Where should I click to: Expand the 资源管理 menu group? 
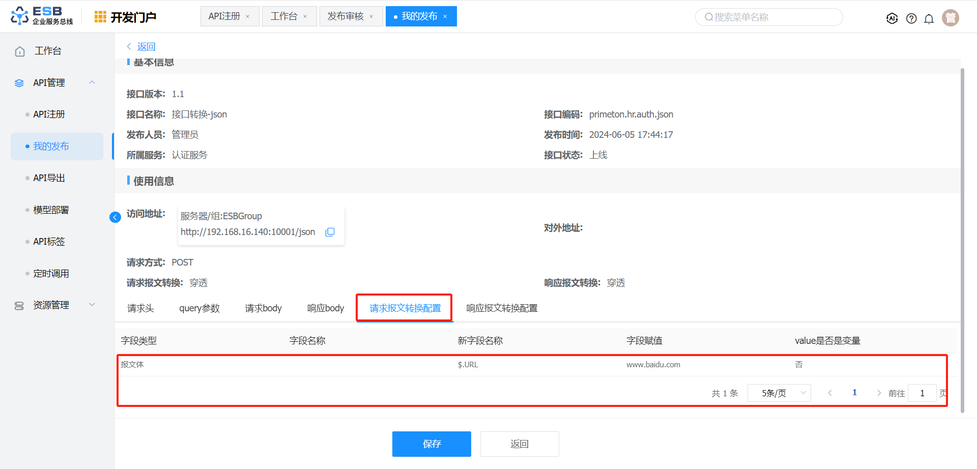tap(92, 305)
